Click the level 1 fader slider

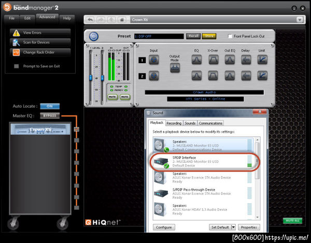[x=91, y=78]
